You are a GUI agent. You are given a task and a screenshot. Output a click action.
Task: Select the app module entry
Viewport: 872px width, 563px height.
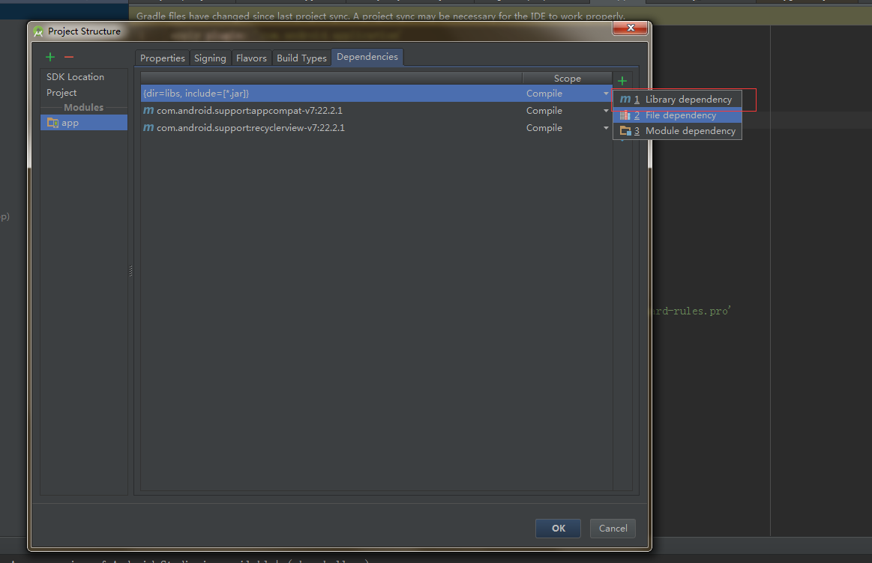tap(84, 123)
